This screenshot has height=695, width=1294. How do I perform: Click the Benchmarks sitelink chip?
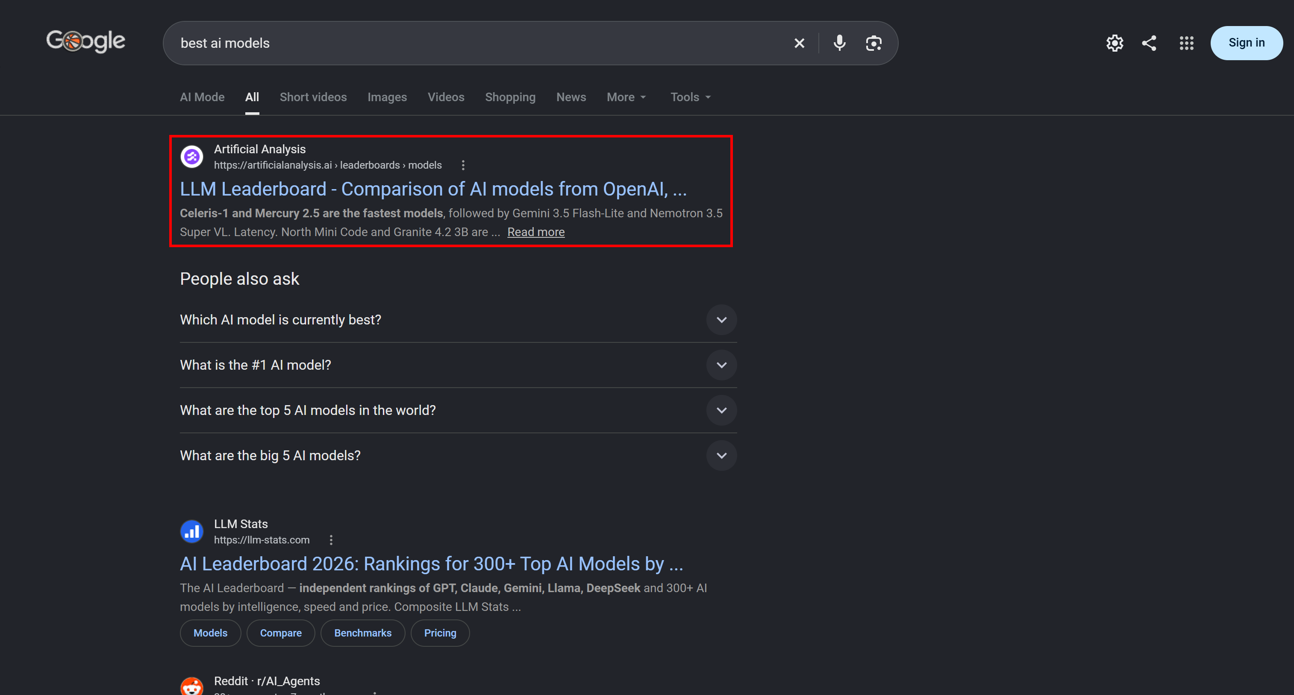tap(362, 633)
